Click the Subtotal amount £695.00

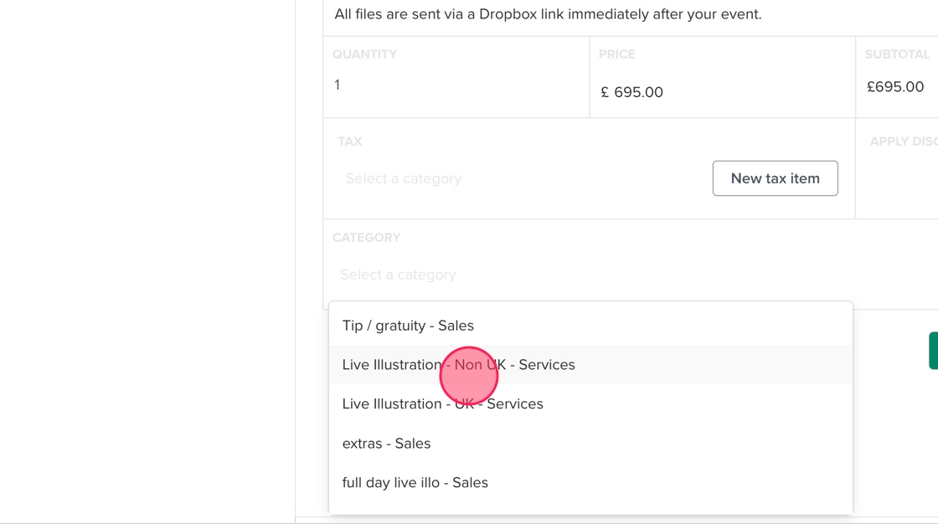(x=895, y=87)
